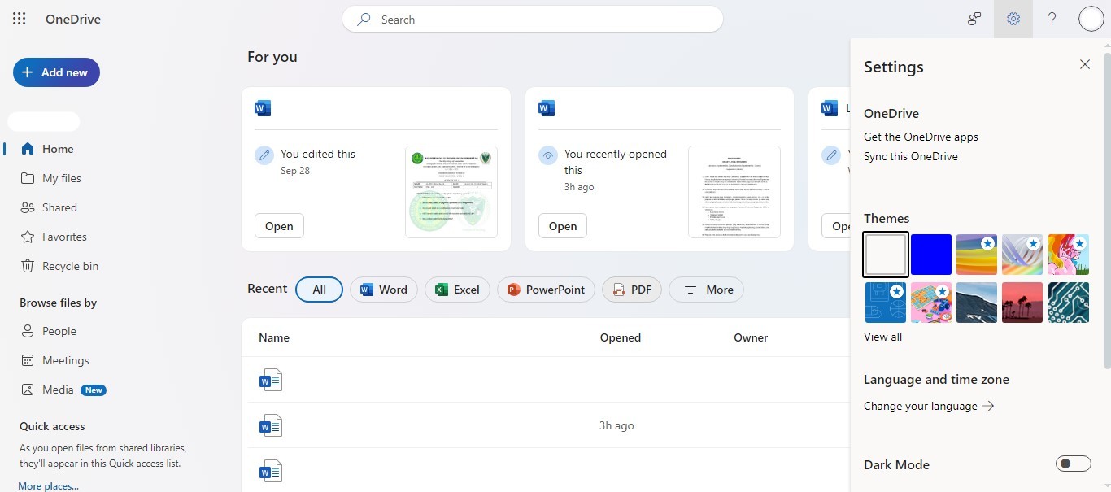The image size is (1111, 492).
Task: Select the blue theme
Action: (930, 254)
